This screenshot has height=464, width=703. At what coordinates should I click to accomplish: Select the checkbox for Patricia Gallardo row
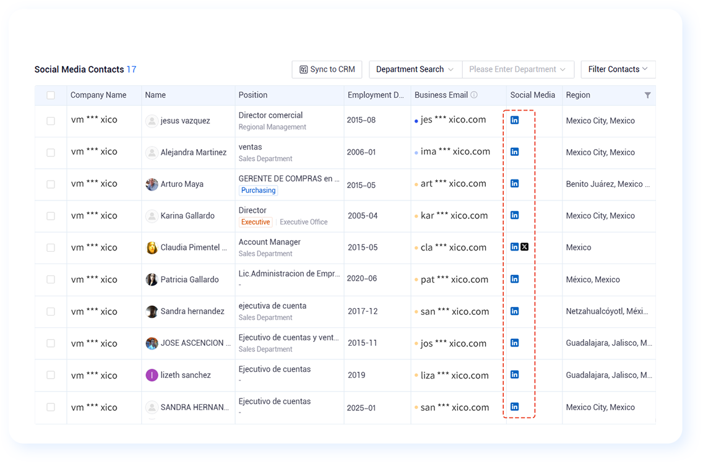51,280
